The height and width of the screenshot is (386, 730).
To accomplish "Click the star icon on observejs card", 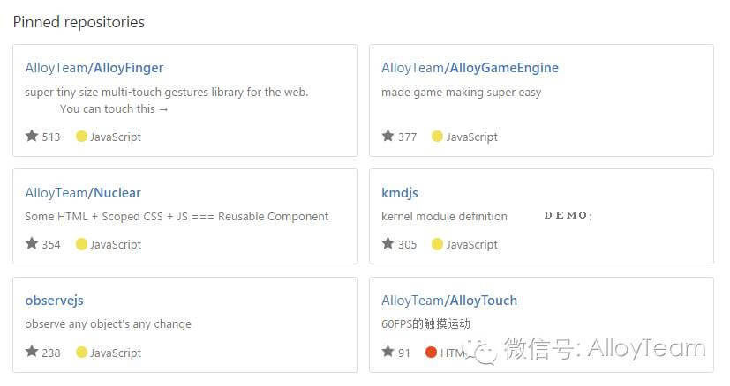I will (32, 352).
